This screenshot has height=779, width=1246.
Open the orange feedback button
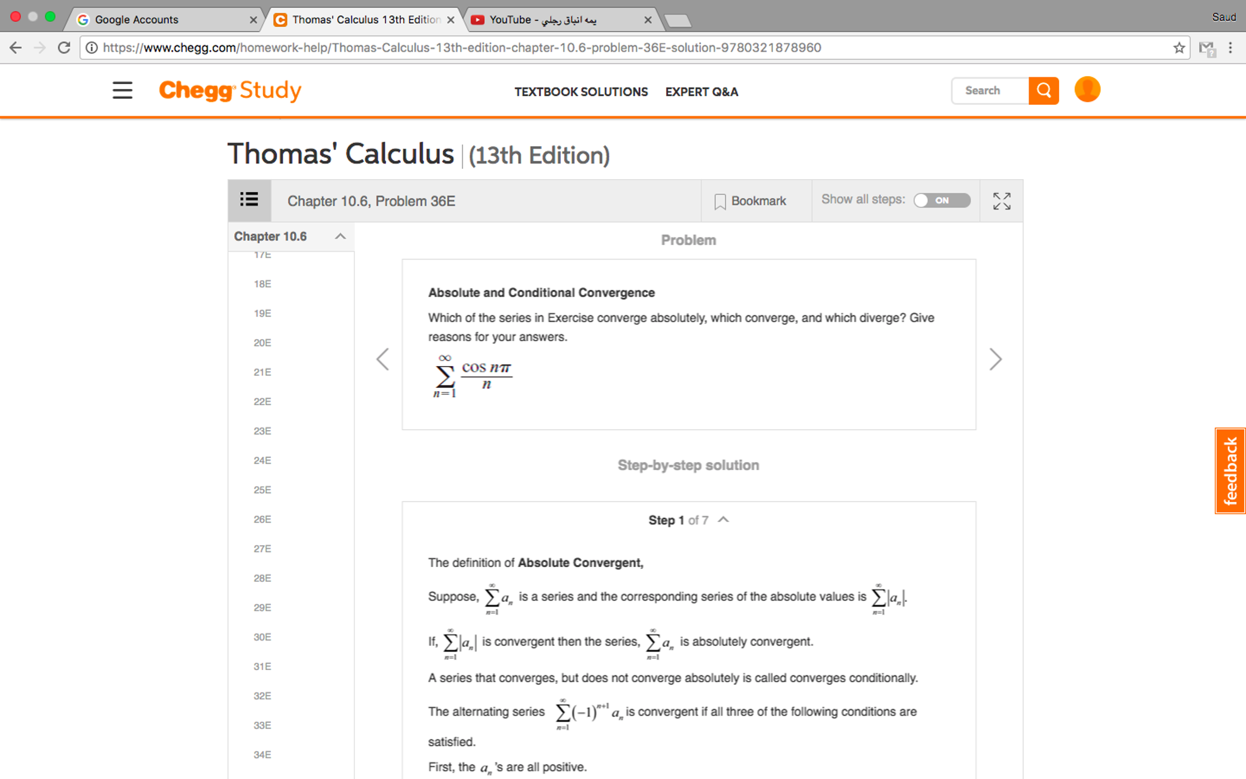click(x=1231, y=471)
